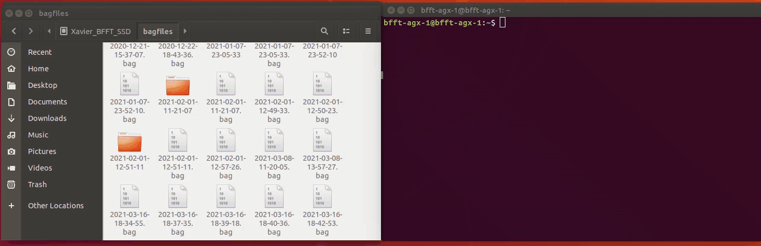Close the bfft-agx-1 terminal window
Image resolution: width=761 pixels, height=246 pixels.
(391, 10)
